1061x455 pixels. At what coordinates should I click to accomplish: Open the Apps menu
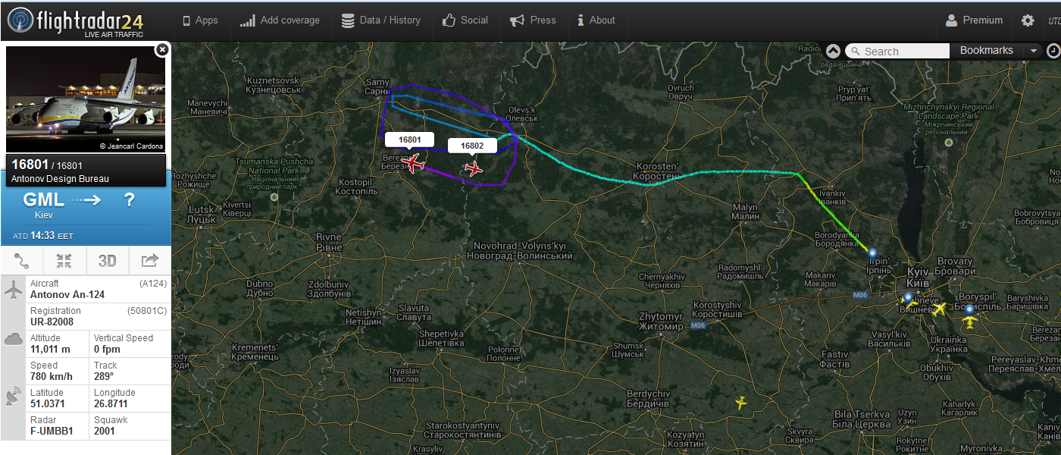(x=200, y=20)
